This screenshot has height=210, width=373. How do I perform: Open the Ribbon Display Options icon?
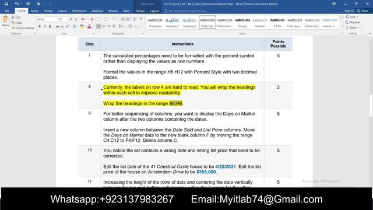pos(334,4)
